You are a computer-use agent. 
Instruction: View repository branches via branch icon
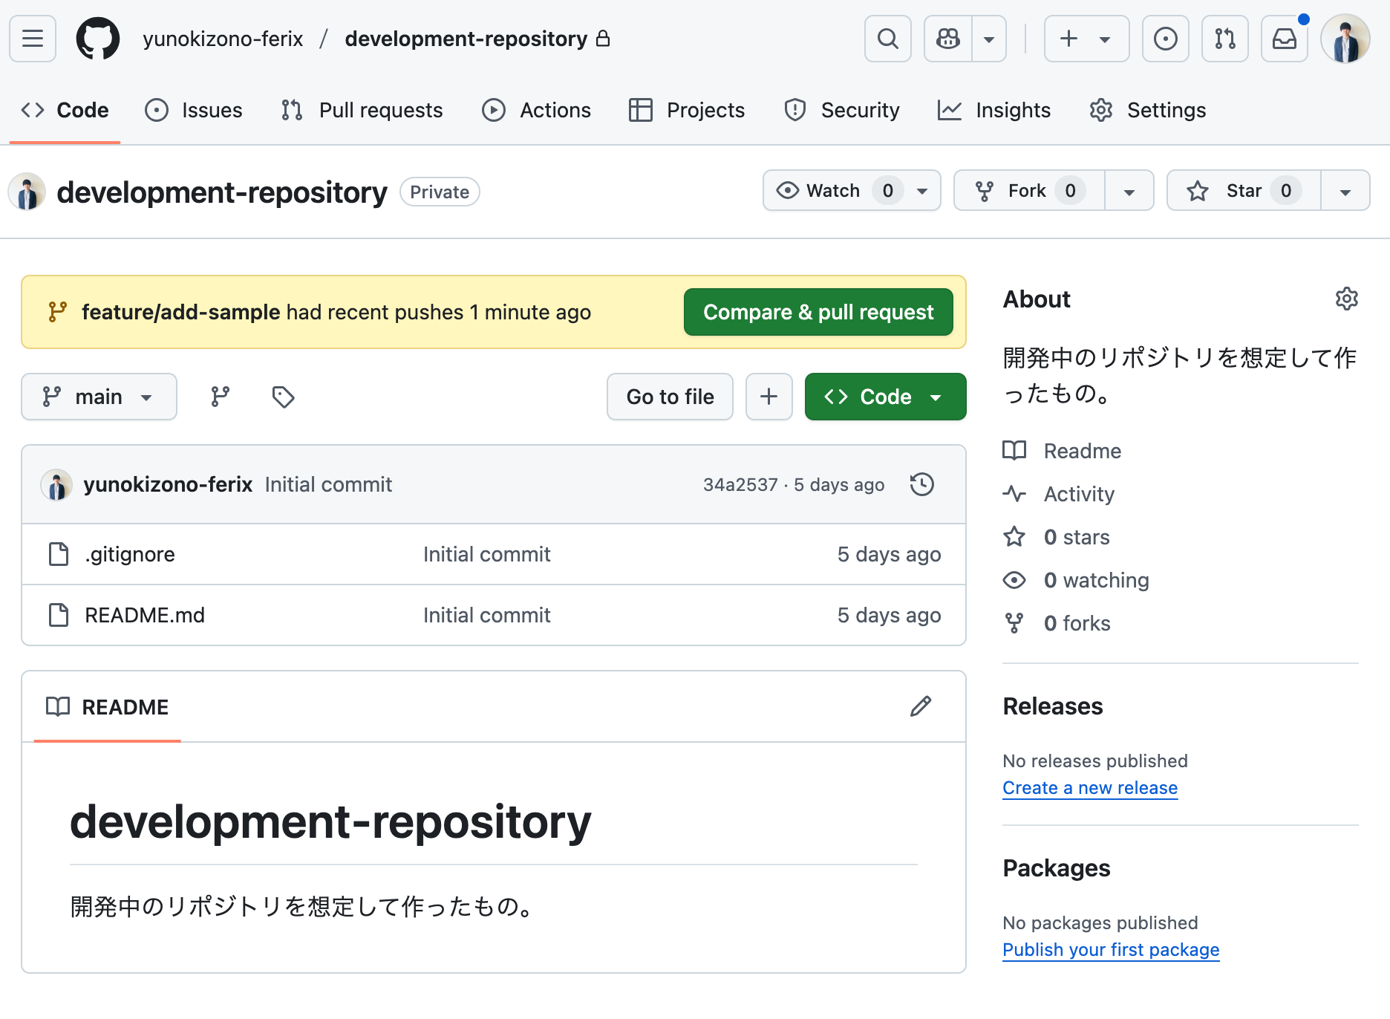point(219,397)
